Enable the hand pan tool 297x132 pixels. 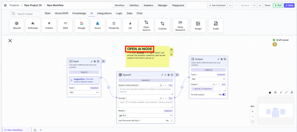pos(292,92)
